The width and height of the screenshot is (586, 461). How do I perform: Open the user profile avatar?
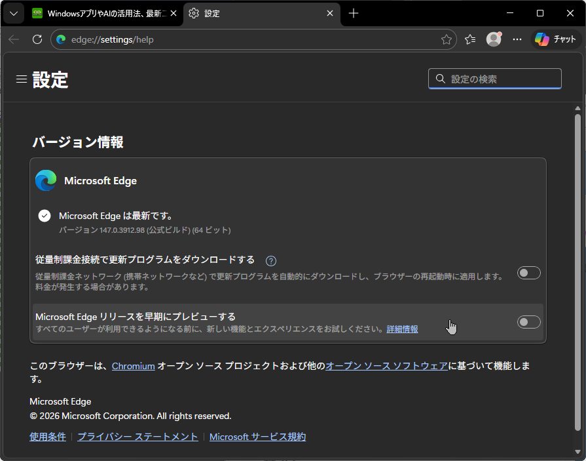(x=494, y=39)
